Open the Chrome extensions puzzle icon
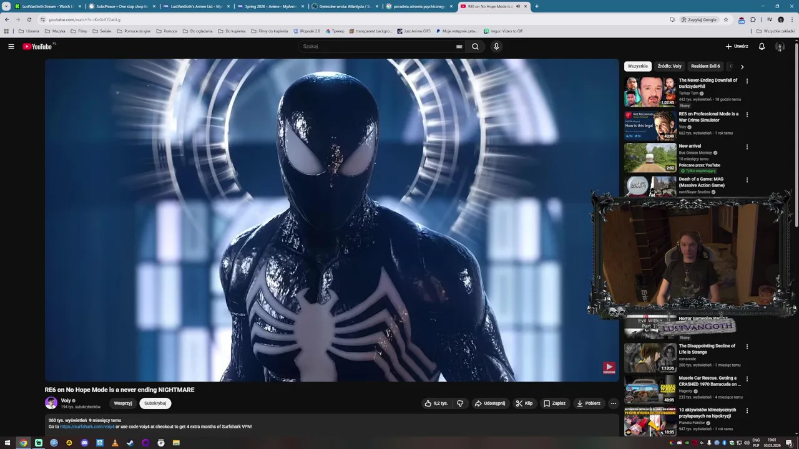The width and height of the screenshot is (799, 449). (753, 19)
